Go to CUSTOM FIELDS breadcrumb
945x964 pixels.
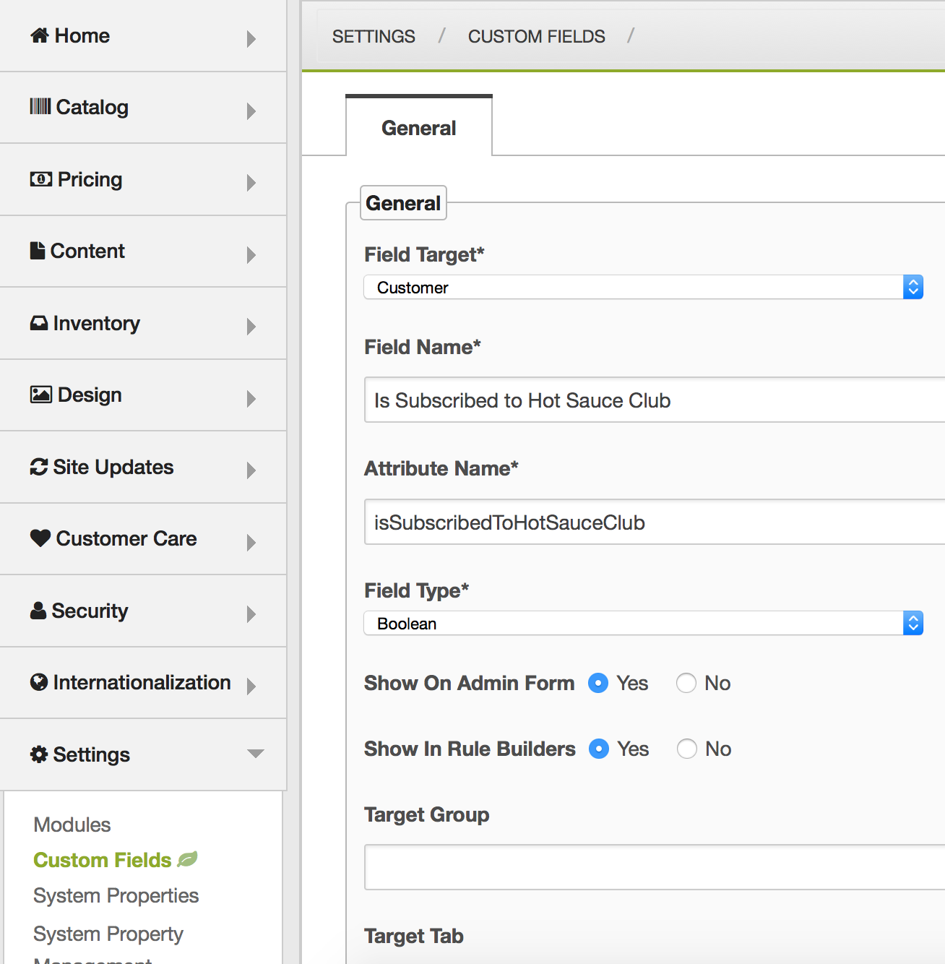[537, 36]
